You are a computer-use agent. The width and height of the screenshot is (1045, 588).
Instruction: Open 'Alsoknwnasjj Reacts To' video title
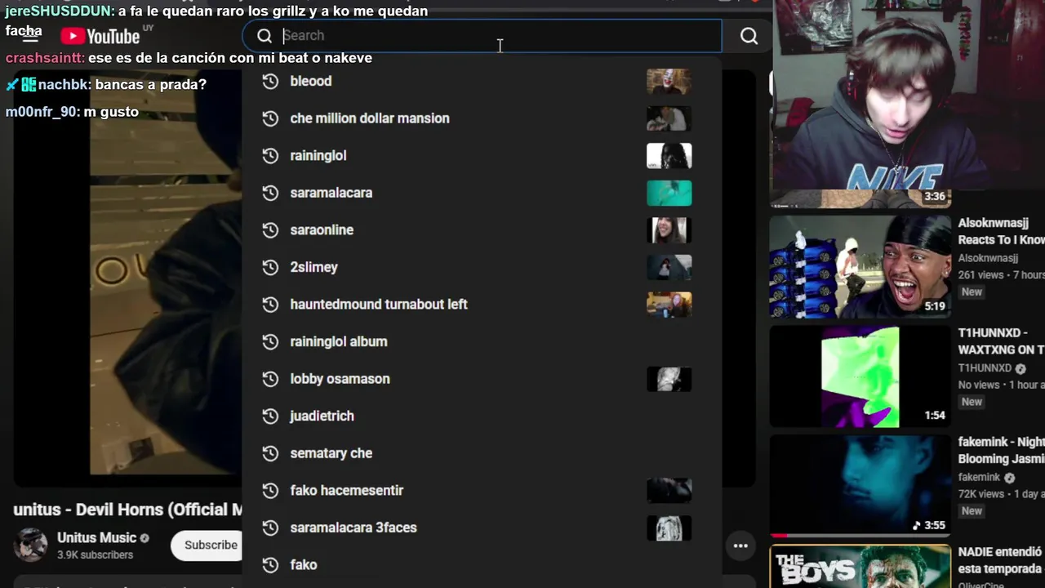[1001, 231]
